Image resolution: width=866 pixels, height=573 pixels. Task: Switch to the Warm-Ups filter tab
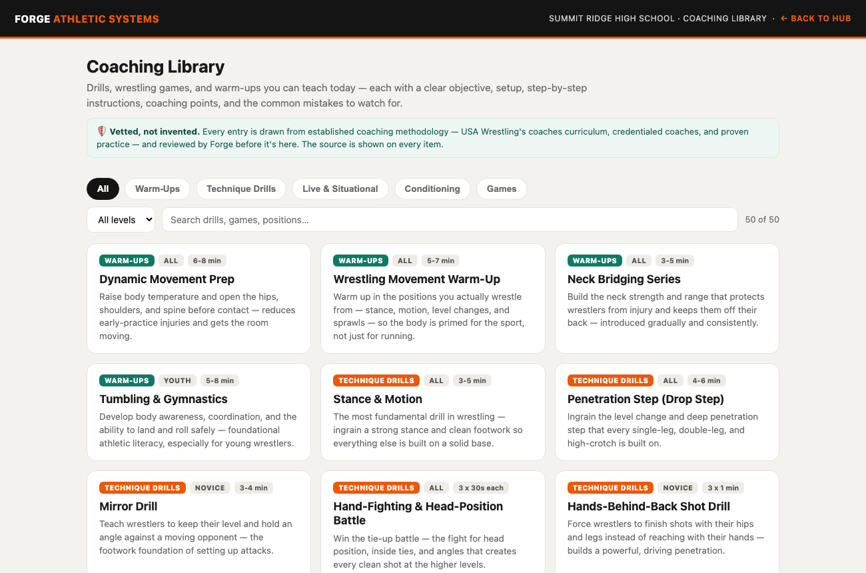click(x=157, y=189)
